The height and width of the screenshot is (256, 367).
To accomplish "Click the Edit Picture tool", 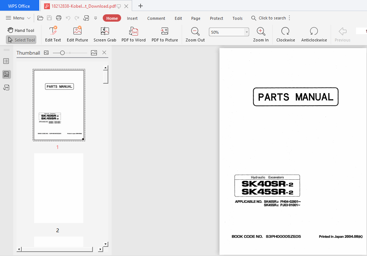I will (77, 34).
